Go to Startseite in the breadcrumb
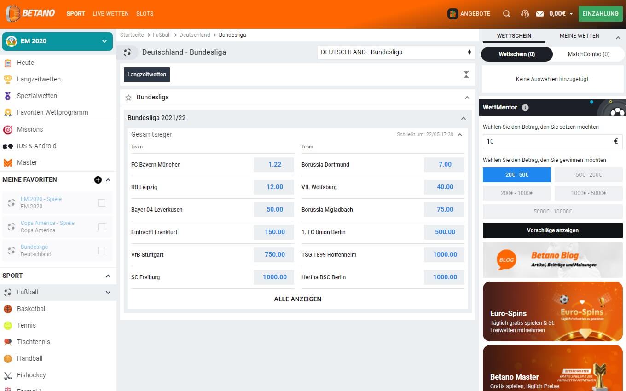 click(x=132, y=35)
